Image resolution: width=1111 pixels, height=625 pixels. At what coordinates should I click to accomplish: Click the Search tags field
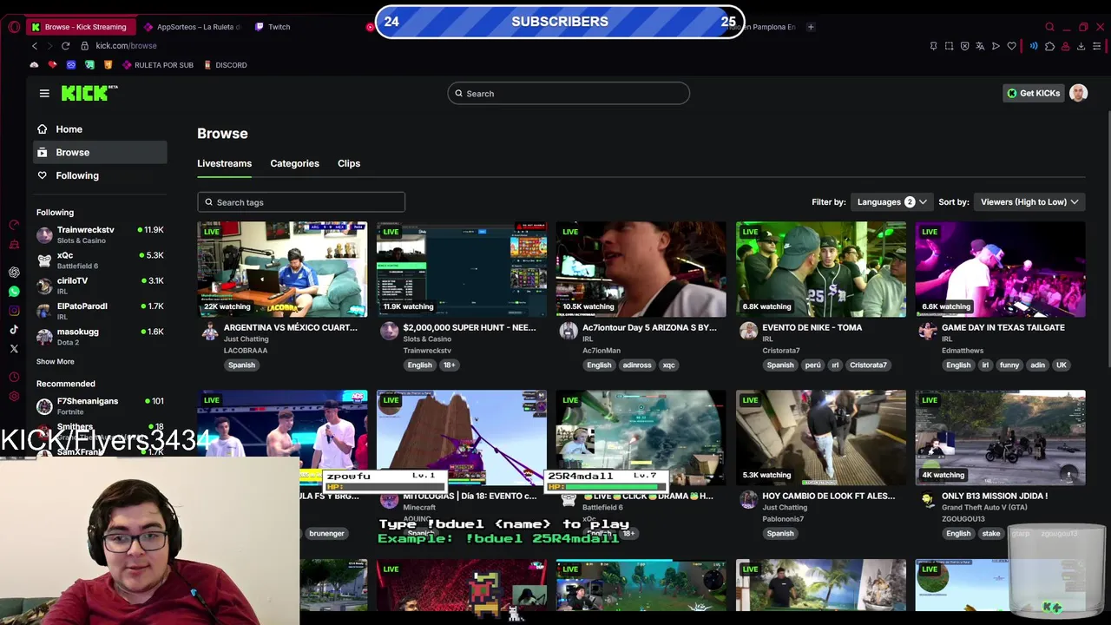(301, 202)
